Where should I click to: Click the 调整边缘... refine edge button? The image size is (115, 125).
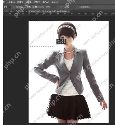pyautogui.click(x=85, y=7)
